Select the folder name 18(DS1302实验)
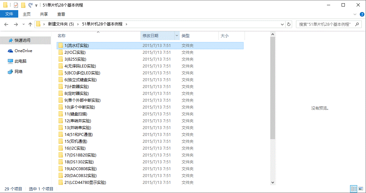366x193 pixels. [x=79, y=162]
